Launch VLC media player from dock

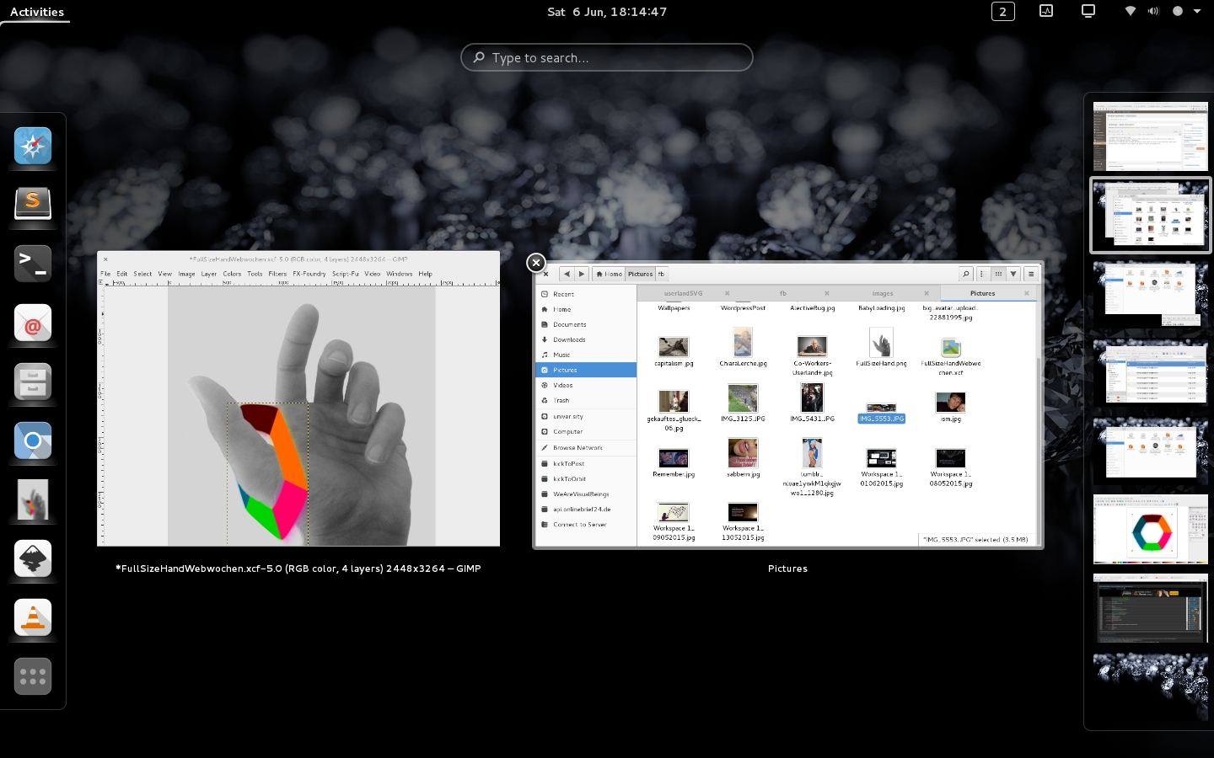(x=33, y=618)
